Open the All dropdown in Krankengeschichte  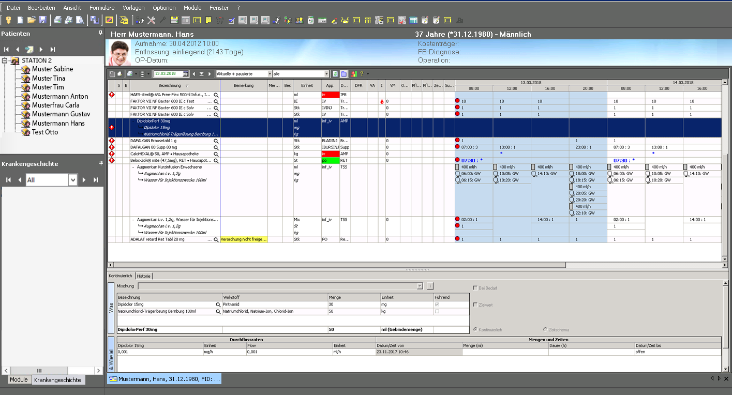click(73, 179)
